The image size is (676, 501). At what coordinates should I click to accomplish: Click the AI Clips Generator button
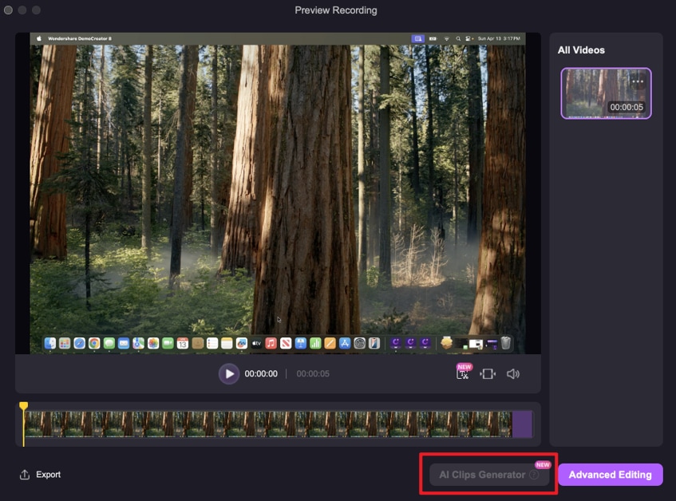[x=489, y=475]
